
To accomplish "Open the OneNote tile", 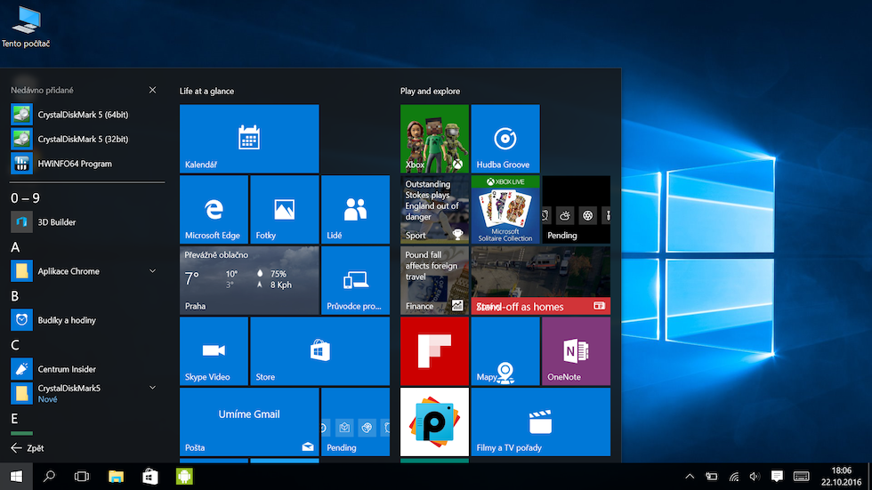I will (576, 350).
